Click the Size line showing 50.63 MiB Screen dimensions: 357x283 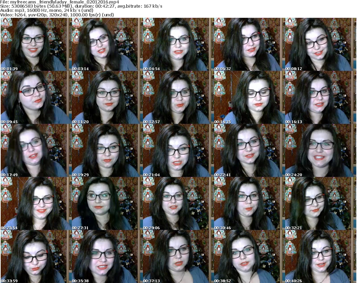[81, 6]
